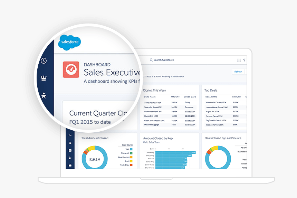Click Cindy Chang's bar in chart
The height and width of the screenshot is (198, 297).
(x=173, y=155)
